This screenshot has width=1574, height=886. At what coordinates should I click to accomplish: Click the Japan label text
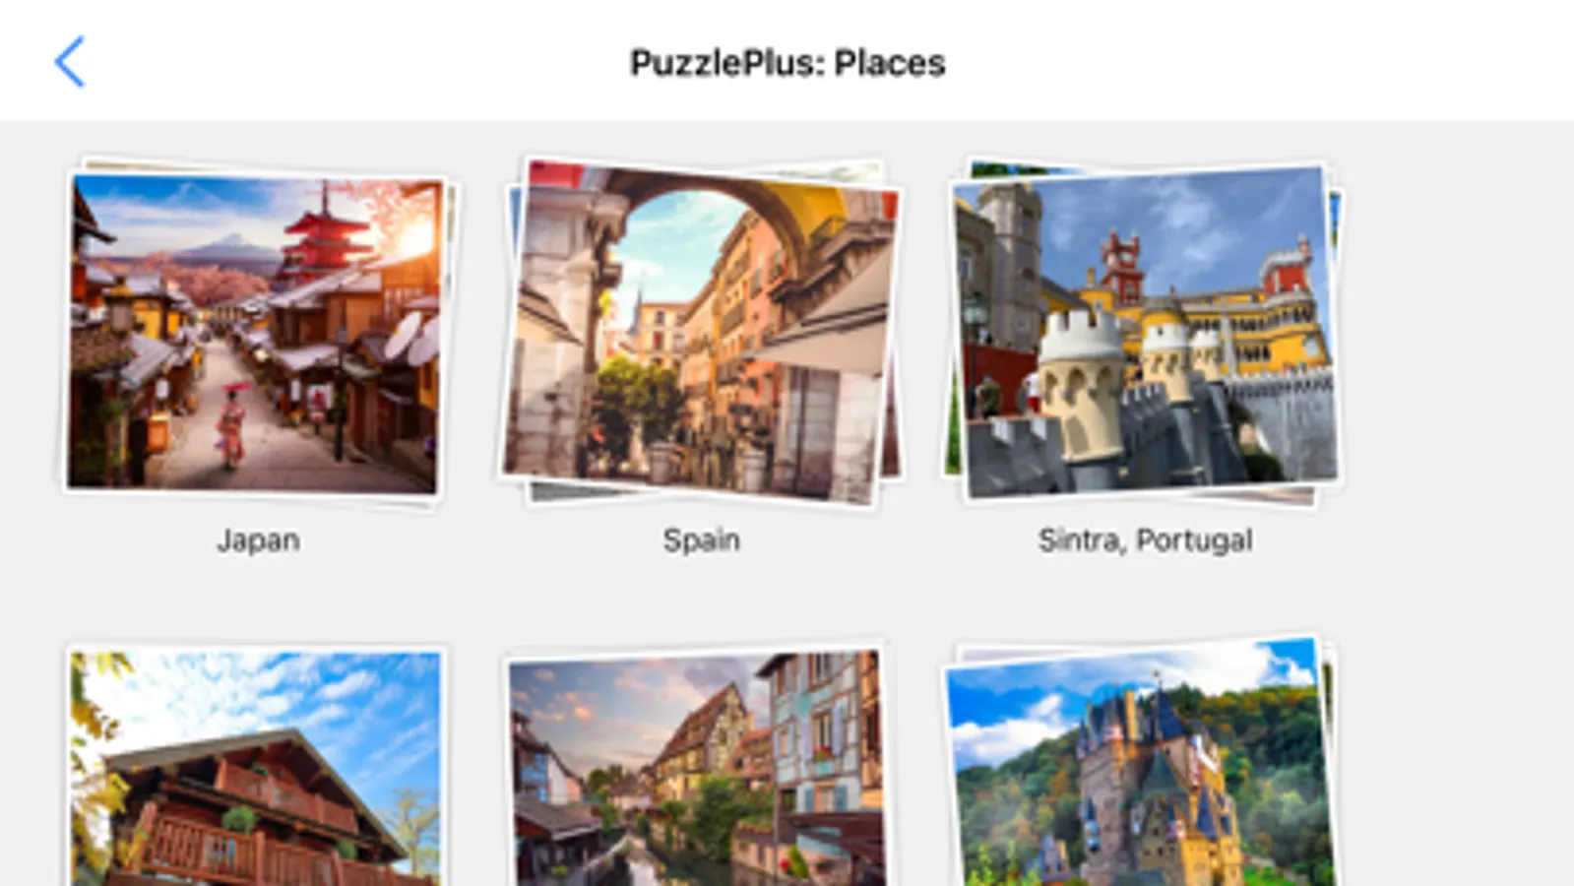(258, 540)
